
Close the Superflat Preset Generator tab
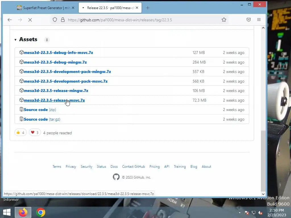click(73, 8)
